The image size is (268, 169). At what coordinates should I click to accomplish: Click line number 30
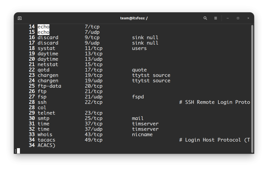tap(32, 118)
